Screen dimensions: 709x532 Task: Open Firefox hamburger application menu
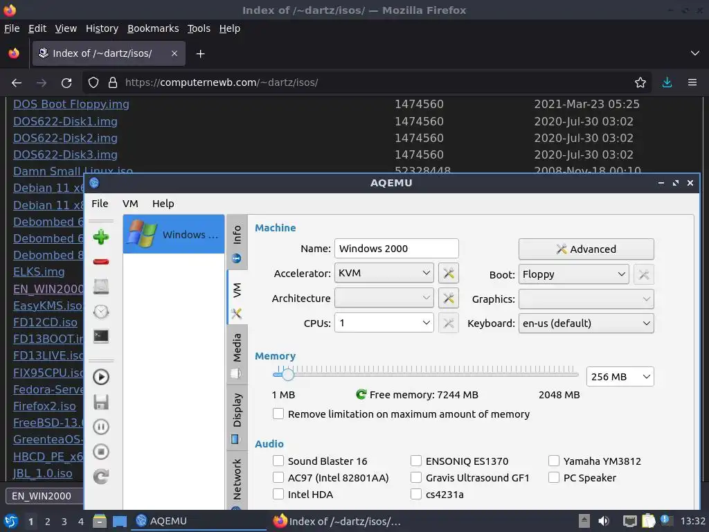(x=692, y=83)
